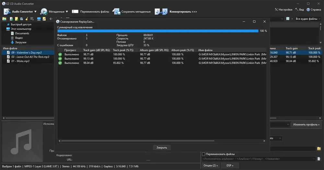324x170 pixels.
Task: Click Сохранить метаданные toolbar button
Action: click(136, 12)
